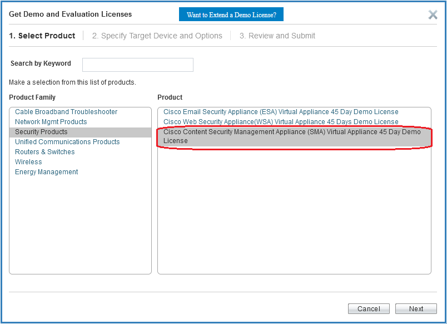Go to Review and Submit step

point(277,36)
